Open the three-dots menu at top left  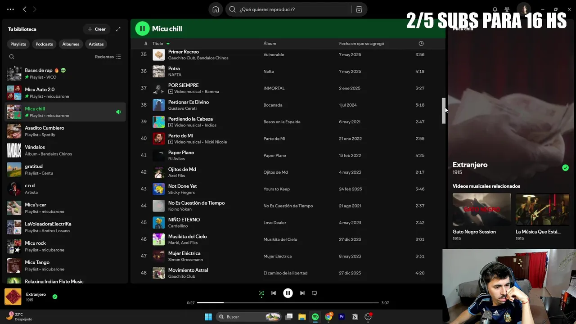(x=10, y=9)
